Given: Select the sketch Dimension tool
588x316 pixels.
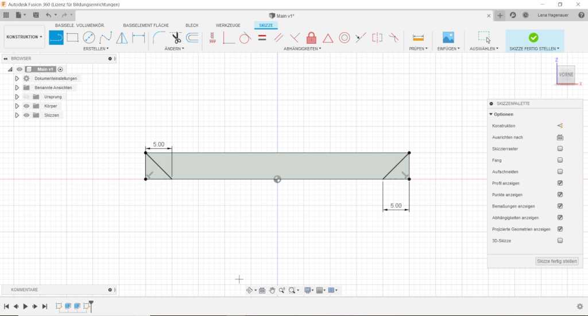Looking at the screenshot, I should [x=138, y=37].
